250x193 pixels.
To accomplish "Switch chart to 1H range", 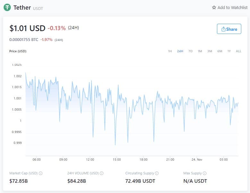I will coord(170,51).
